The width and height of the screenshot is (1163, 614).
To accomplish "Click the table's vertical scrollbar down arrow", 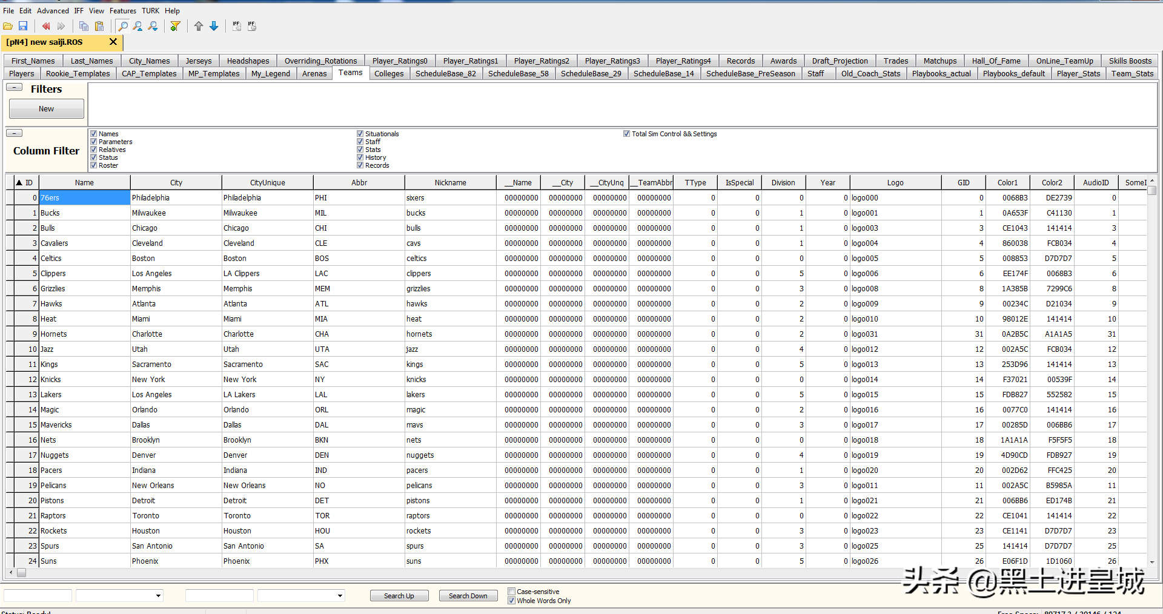I will 1151,562.
